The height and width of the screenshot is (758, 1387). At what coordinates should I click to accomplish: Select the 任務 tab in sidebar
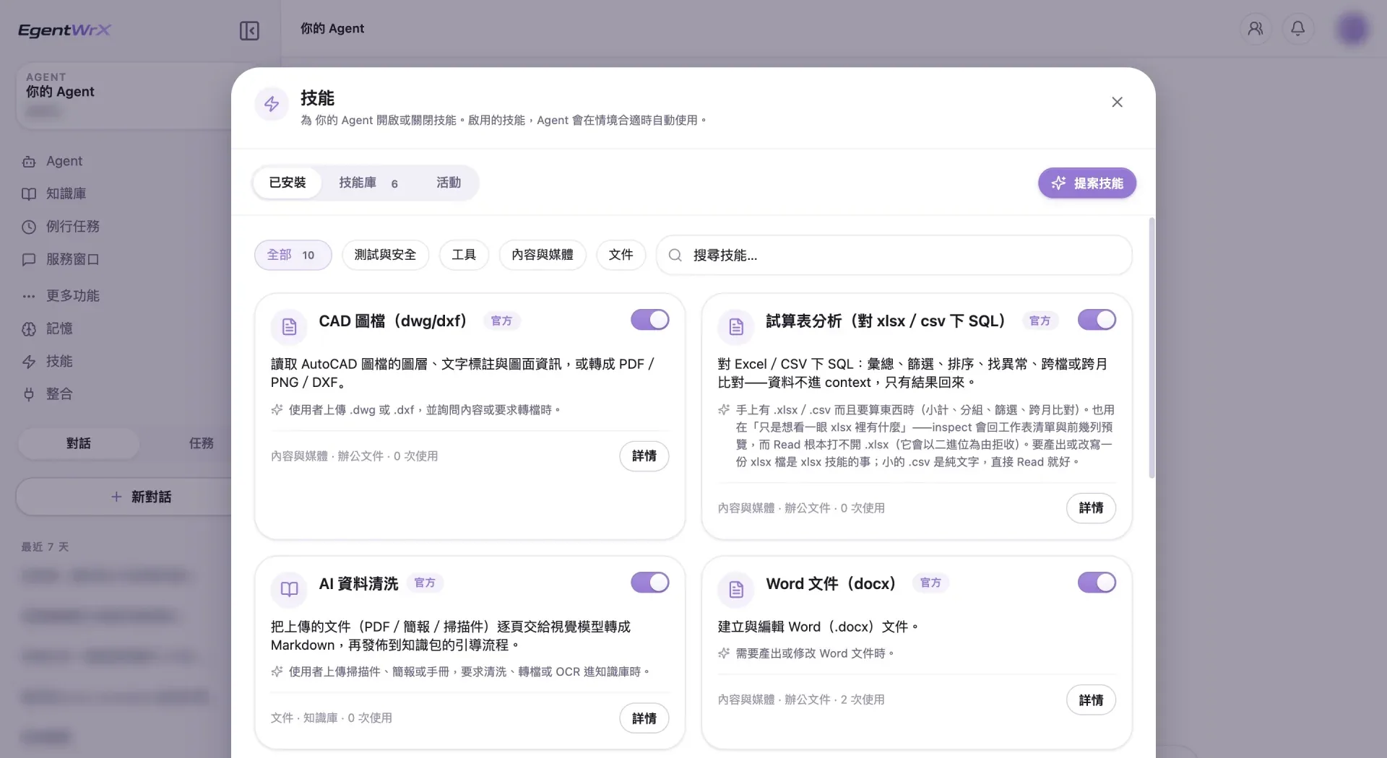point(201,443)
